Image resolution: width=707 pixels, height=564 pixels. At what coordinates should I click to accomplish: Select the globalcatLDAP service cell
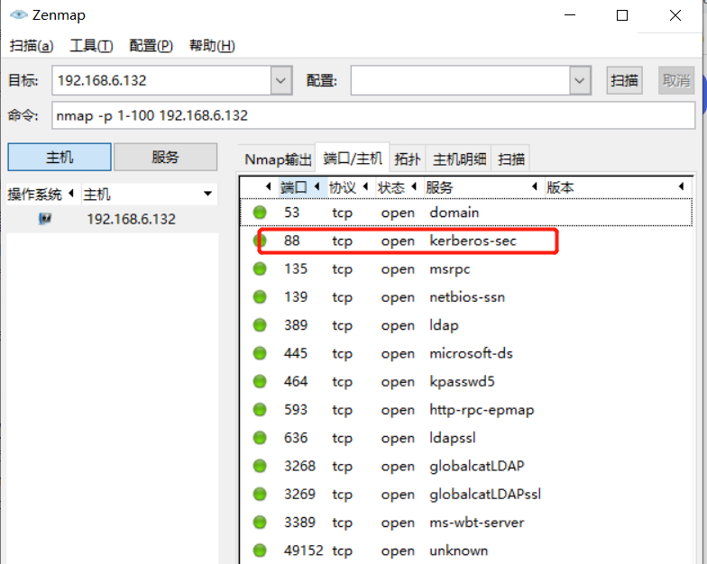point(476,467)
